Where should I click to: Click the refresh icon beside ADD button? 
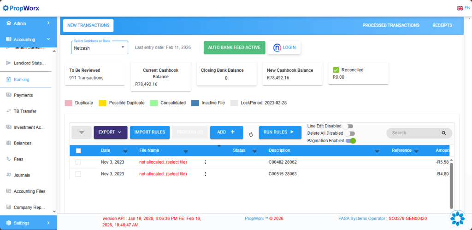pyautogui.click(x=251, y=134)
